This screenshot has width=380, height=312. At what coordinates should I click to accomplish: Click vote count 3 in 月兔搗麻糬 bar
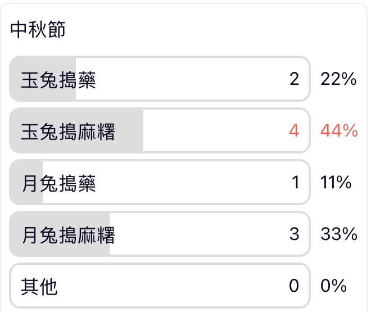click(294, 234)
